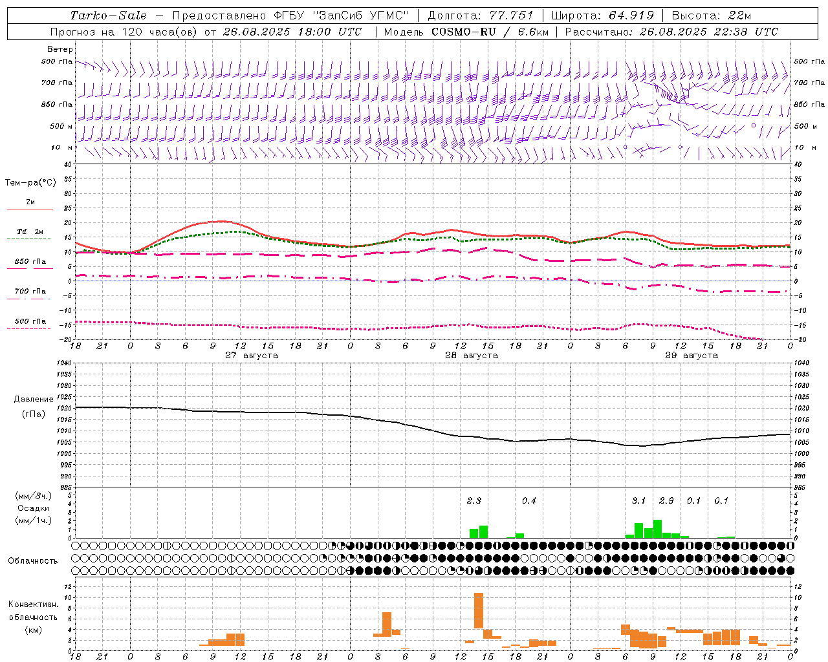
Task: Click the "700 гПа" temperature legend entry
Action: [30, 291]
